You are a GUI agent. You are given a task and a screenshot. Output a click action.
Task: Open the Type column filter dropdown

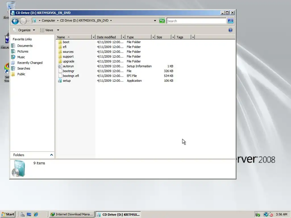(x=153, y=37)
